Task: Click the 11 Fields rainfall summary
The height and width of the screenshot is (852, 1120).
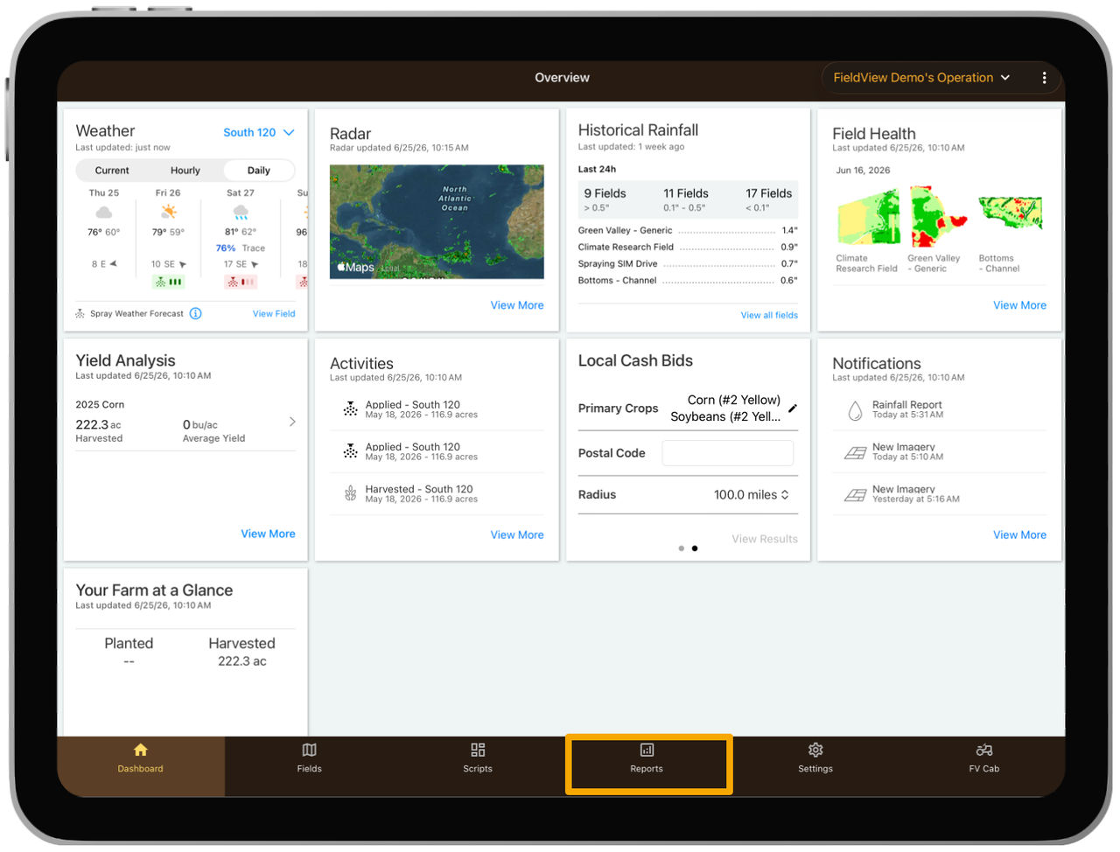Action: tap(686, 199)
